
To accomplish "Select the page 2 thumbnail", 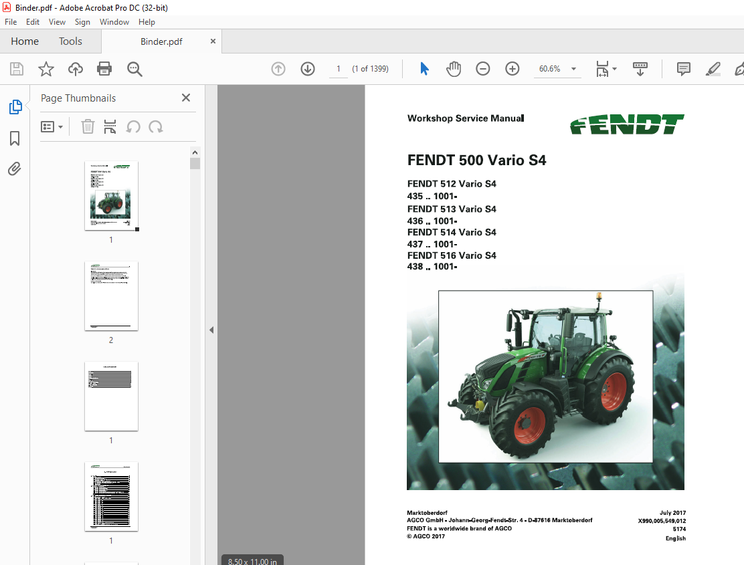I will tap(111, 296).
